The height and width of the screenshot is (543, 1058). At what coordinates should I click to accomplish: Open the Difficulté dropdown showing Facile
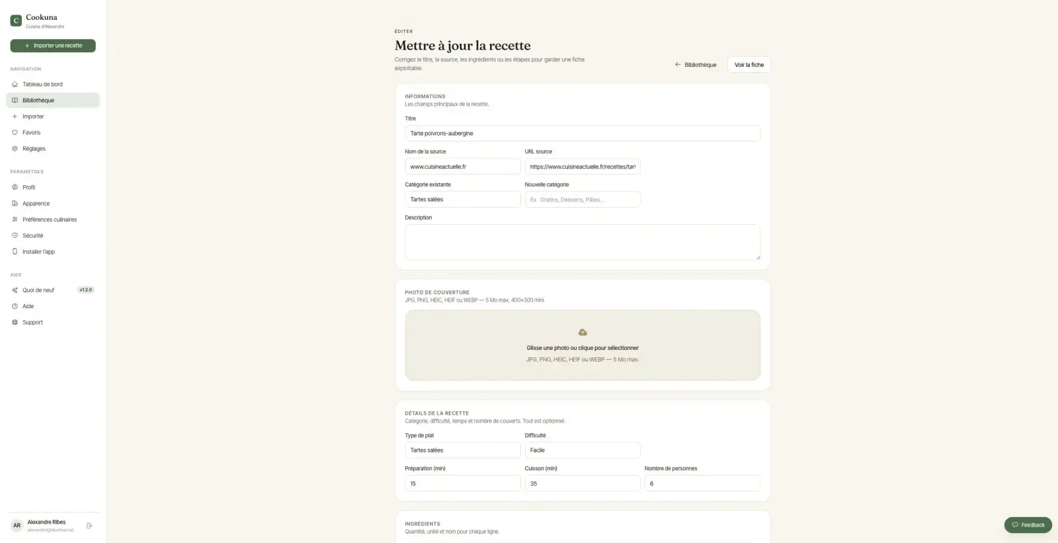click(x=583, y=450)
